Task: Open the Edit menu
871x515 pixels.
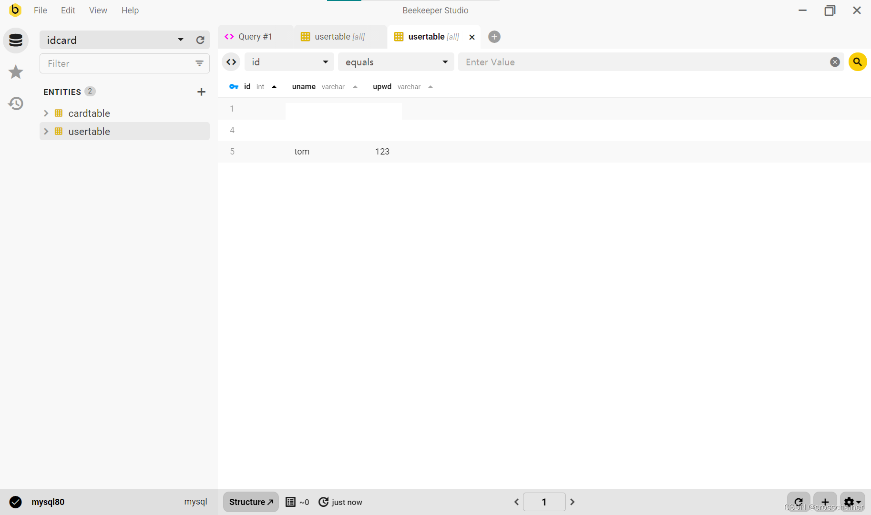Action: 68,10
